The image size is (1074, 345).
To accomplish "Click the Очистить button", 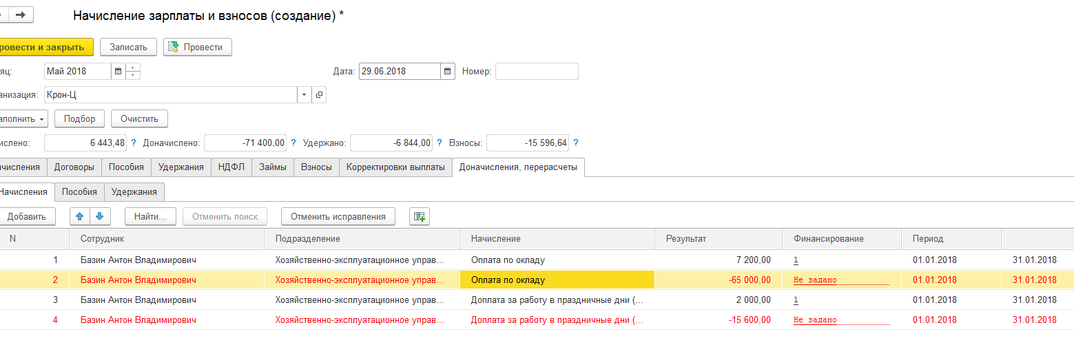I will pos(139,118).
